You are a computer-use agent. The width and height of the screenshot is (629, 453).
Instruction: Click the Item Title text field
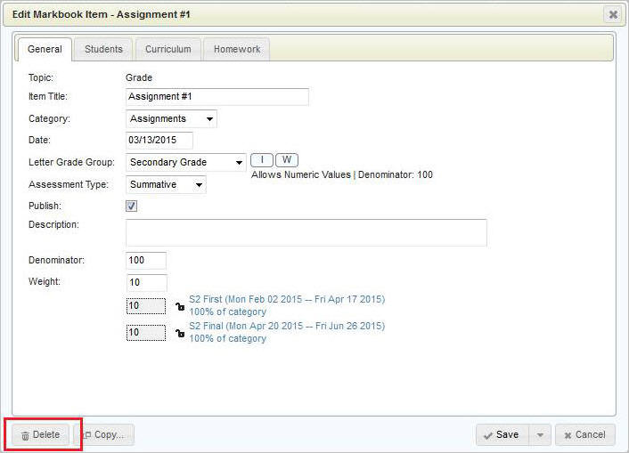click(x=216, y=97)
